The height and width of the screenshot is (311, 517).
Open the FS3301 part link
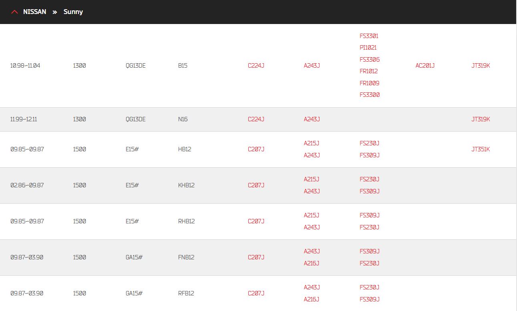(x=369, y=36)
